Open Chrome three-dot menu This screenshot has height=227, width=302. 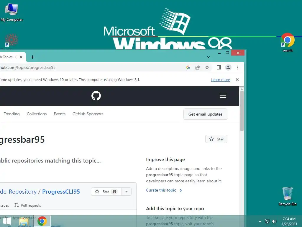(x=238, y=67)
